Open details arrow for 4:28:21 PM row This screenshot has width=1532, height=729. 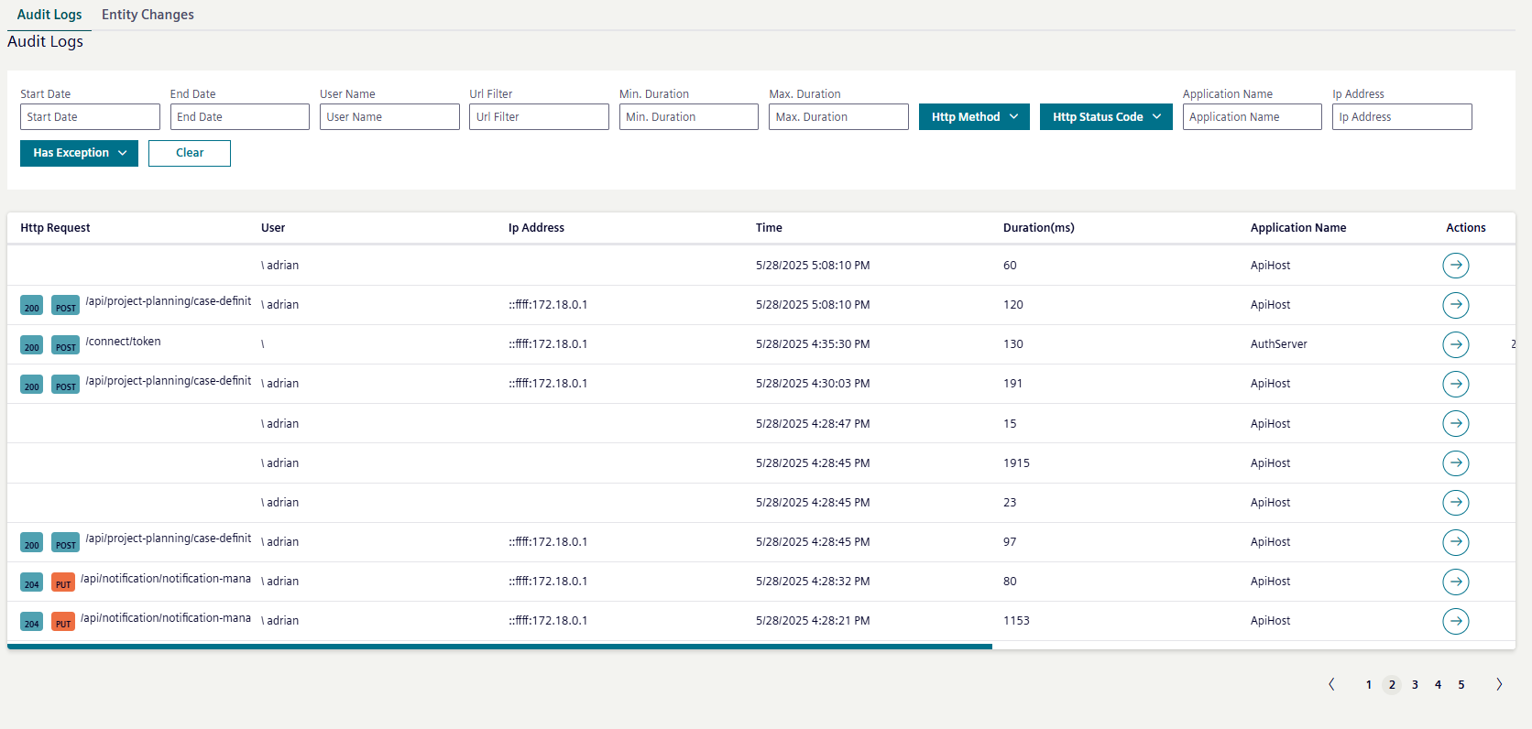(x=1455, y=621)
